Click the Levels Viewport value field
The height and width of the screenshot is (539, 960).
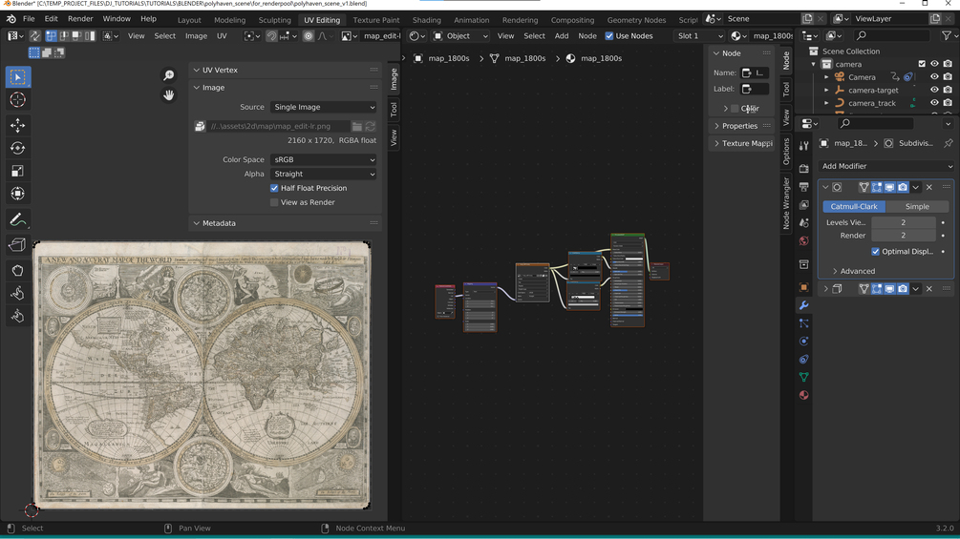click(903, 222)
